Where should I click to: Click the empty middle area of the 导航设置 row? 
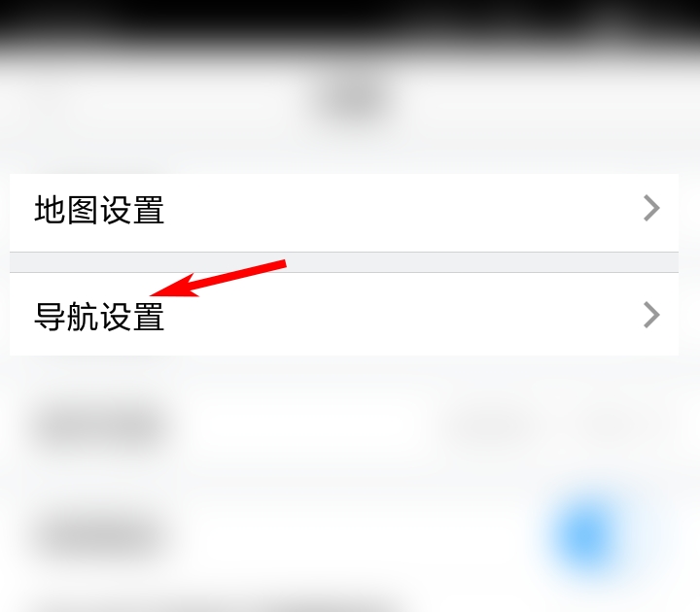(402, 322)
